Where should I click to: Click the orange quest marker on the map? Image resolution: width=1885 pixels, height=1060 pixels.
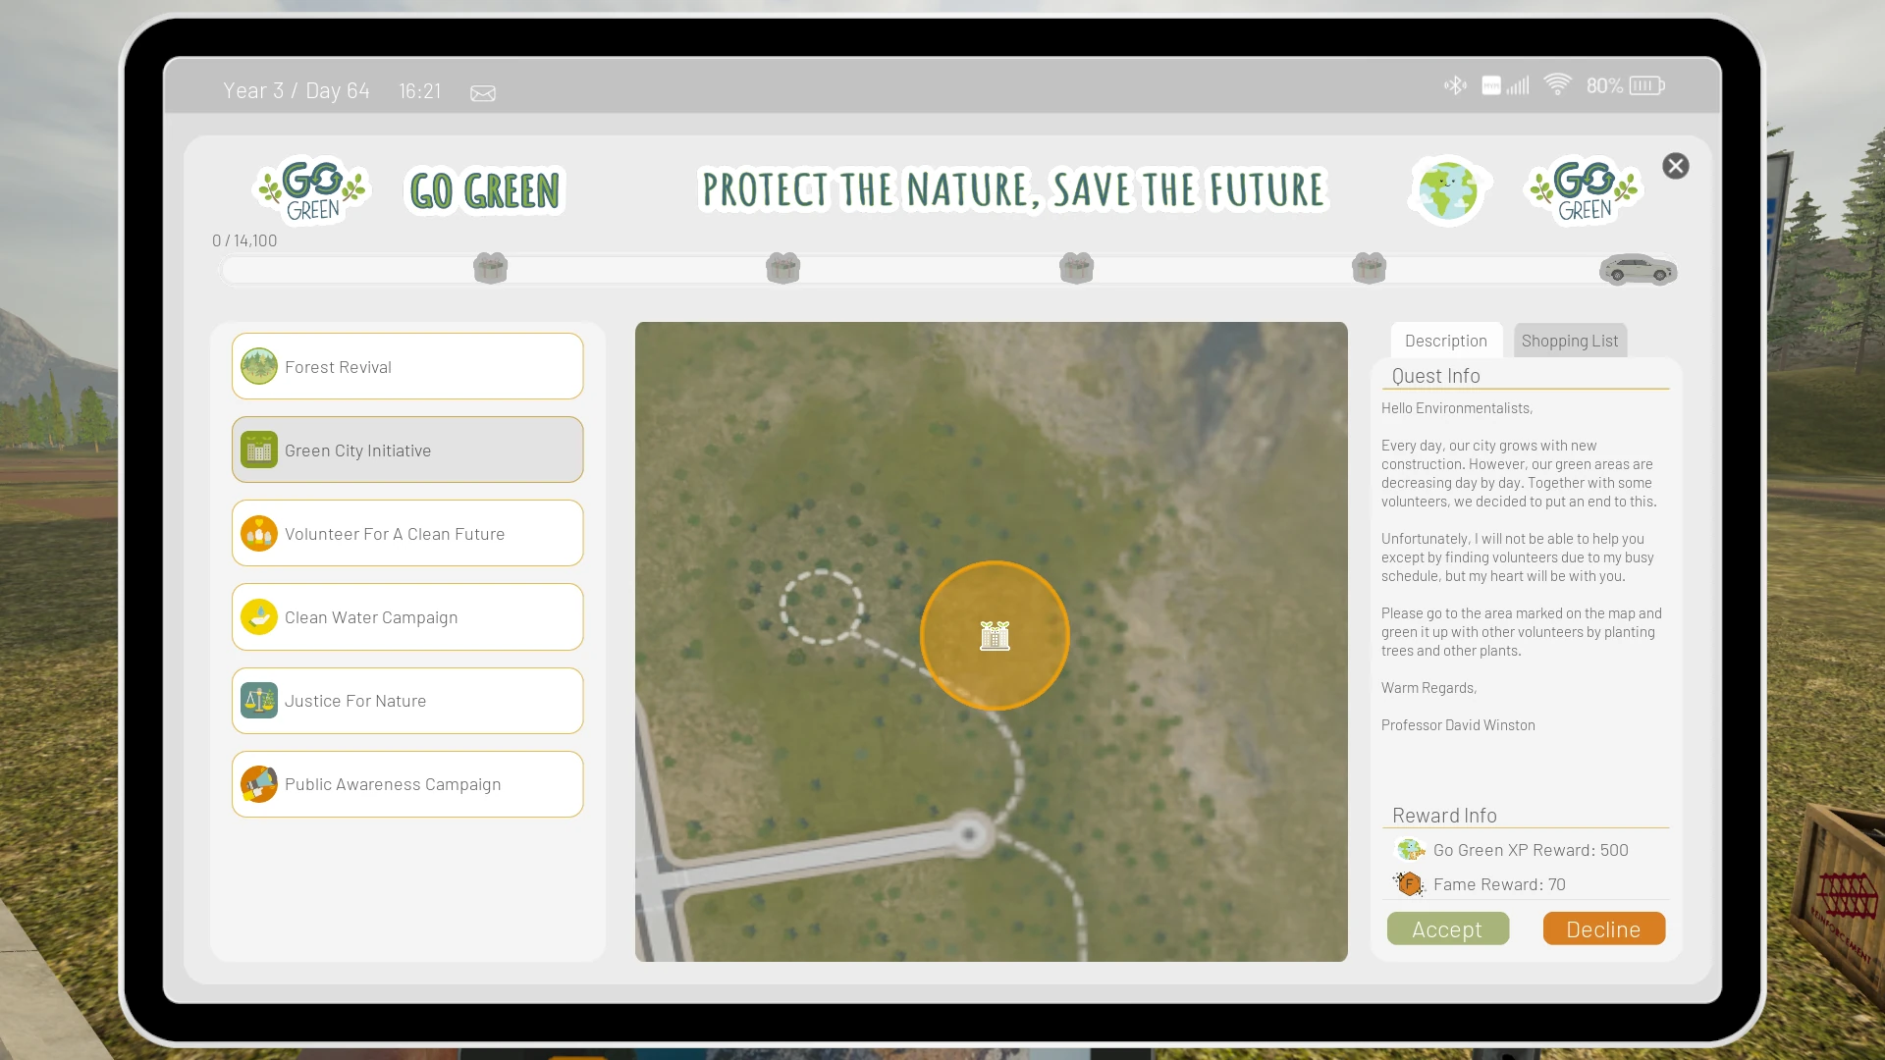995,636
